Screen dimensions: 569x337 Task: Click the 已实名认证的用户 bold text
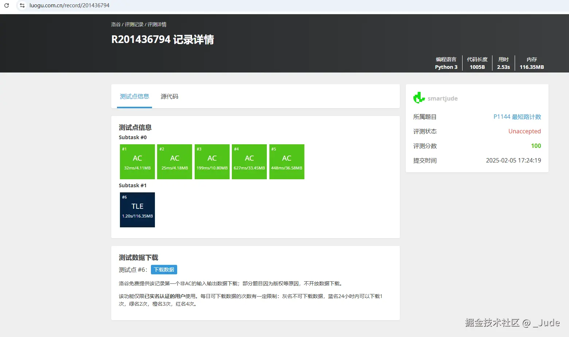pyautogui.click(x=165, y=296)
